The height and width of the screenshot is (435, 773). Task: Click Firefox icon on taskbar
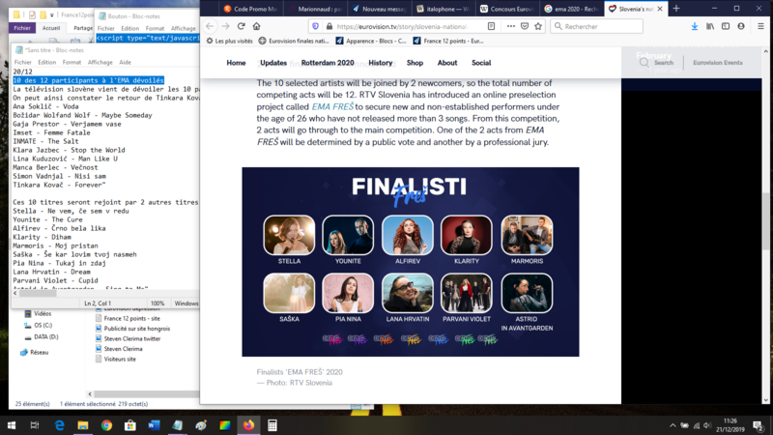tap(248, 425)
